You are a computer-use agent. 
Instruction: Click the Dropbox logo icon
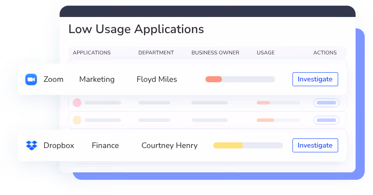click(32, 145)
